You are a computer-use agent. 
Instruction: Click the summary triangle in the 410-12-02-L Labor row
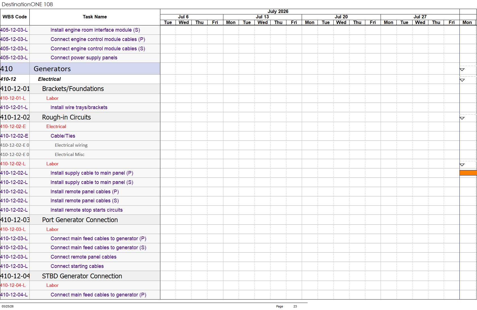coord(462,165)
